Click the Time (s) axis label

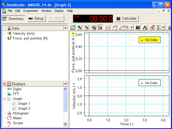127,124
